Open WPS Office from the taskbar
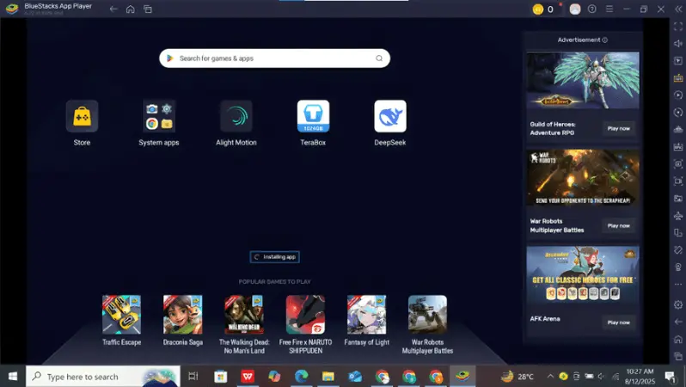Screen dimensions: 686x387 point(248,377)
